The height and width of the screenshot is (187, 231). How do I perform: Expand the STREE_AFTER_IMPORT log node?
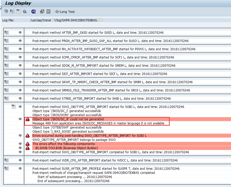coord(7,98)
